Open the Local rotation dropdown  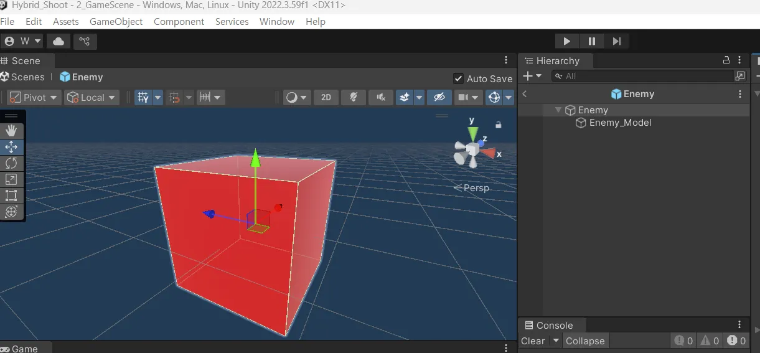pyautogui.click(x=91, y=98)
